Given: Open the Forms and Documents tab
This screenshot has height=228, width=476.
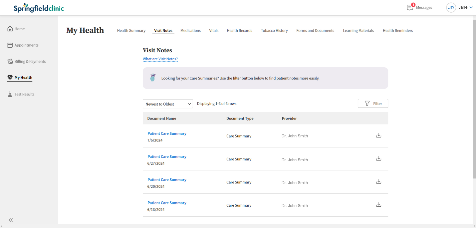Looking at the screenshot, I should (x=315, y=31).
